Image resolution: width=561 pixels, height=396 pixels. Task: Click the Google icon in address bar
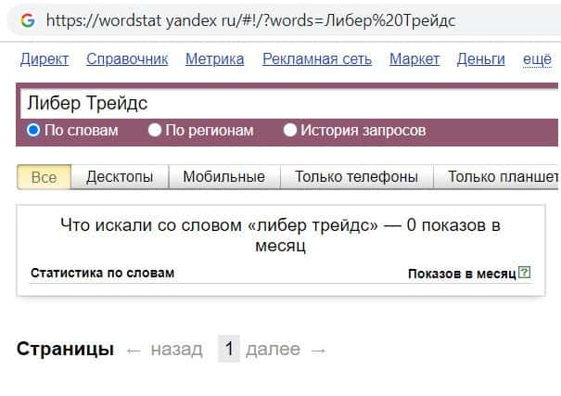click(x=28, y=20)
